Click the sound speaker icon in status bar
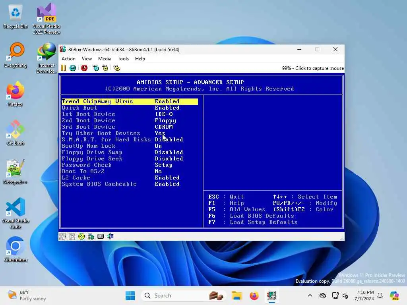 pyautogui.click(x=110, y=236)
